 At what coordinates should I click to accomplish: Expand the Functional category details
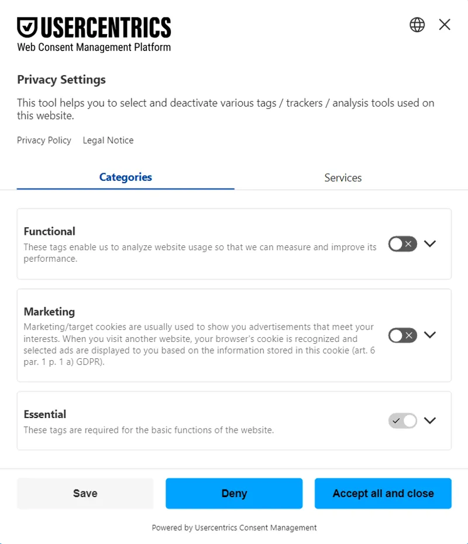tap(430, 244)
